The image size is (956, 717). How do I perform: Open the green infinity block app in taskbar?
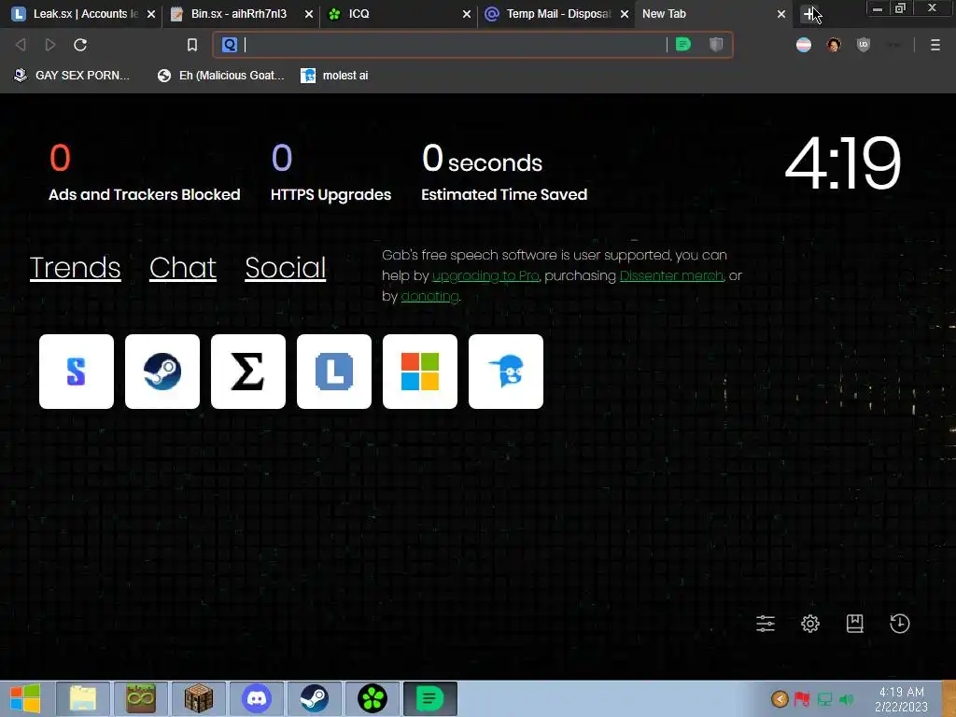point(141,698)
